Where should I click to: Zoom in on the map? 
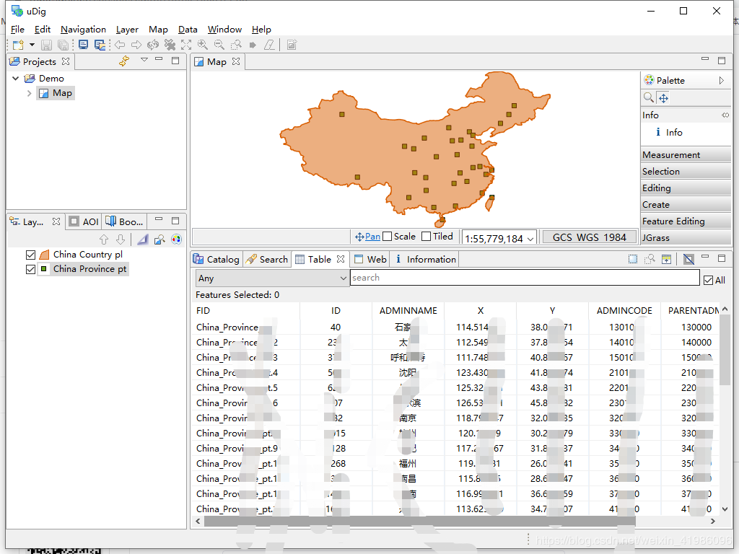(203, 45)
